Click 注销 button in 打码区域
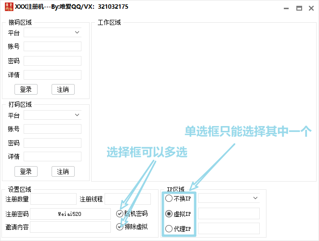This screenshot has height=241, width=319. pos(63,171)
